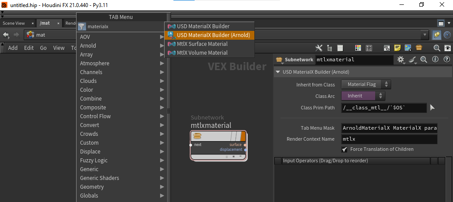Select the Control Flow category
The image size is (453, 202).
point(122,116)
